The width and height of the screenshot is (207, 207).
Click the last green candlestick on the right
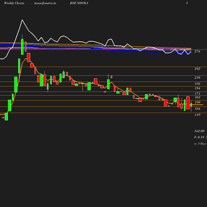click(191, 105)
